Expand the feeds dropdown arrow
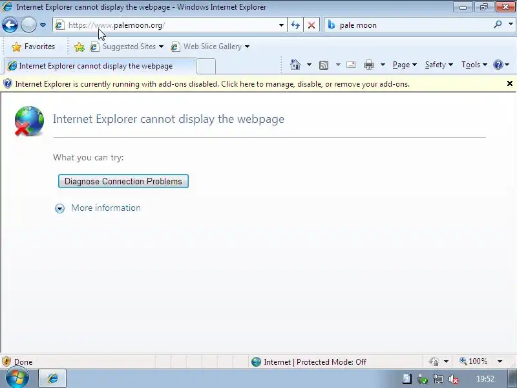 338,65
